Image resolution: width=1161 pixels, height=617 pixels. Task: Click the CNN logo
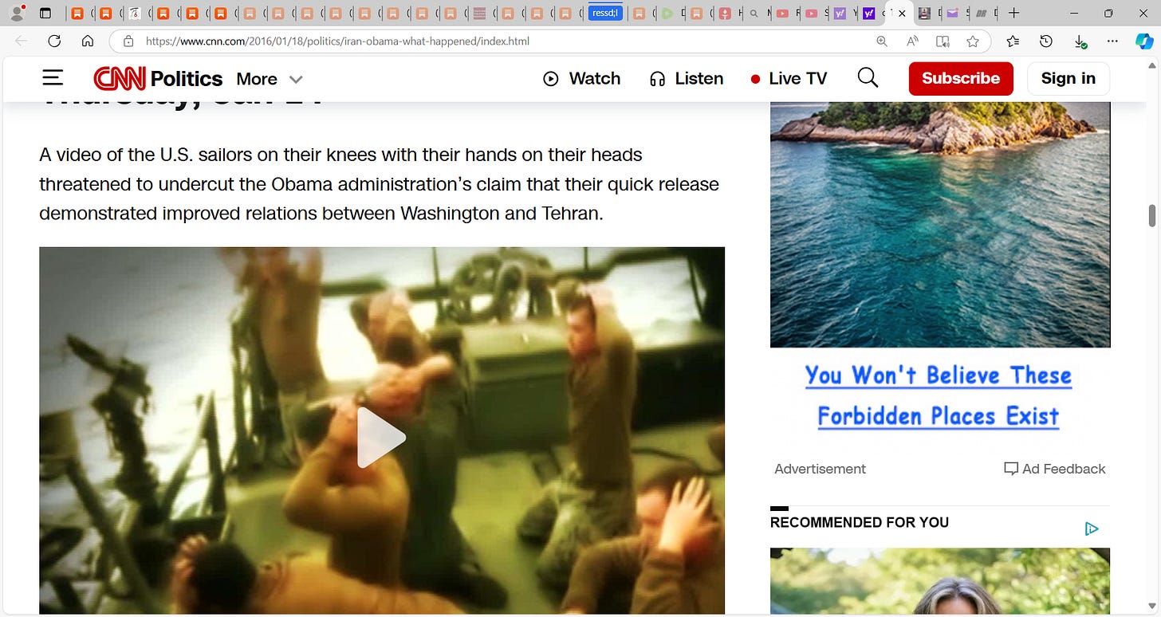(x=120, y=78)
